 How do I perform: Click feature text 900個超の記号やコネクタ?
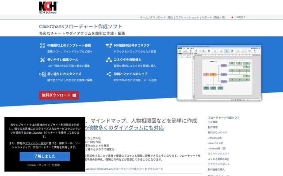point(132,45)
